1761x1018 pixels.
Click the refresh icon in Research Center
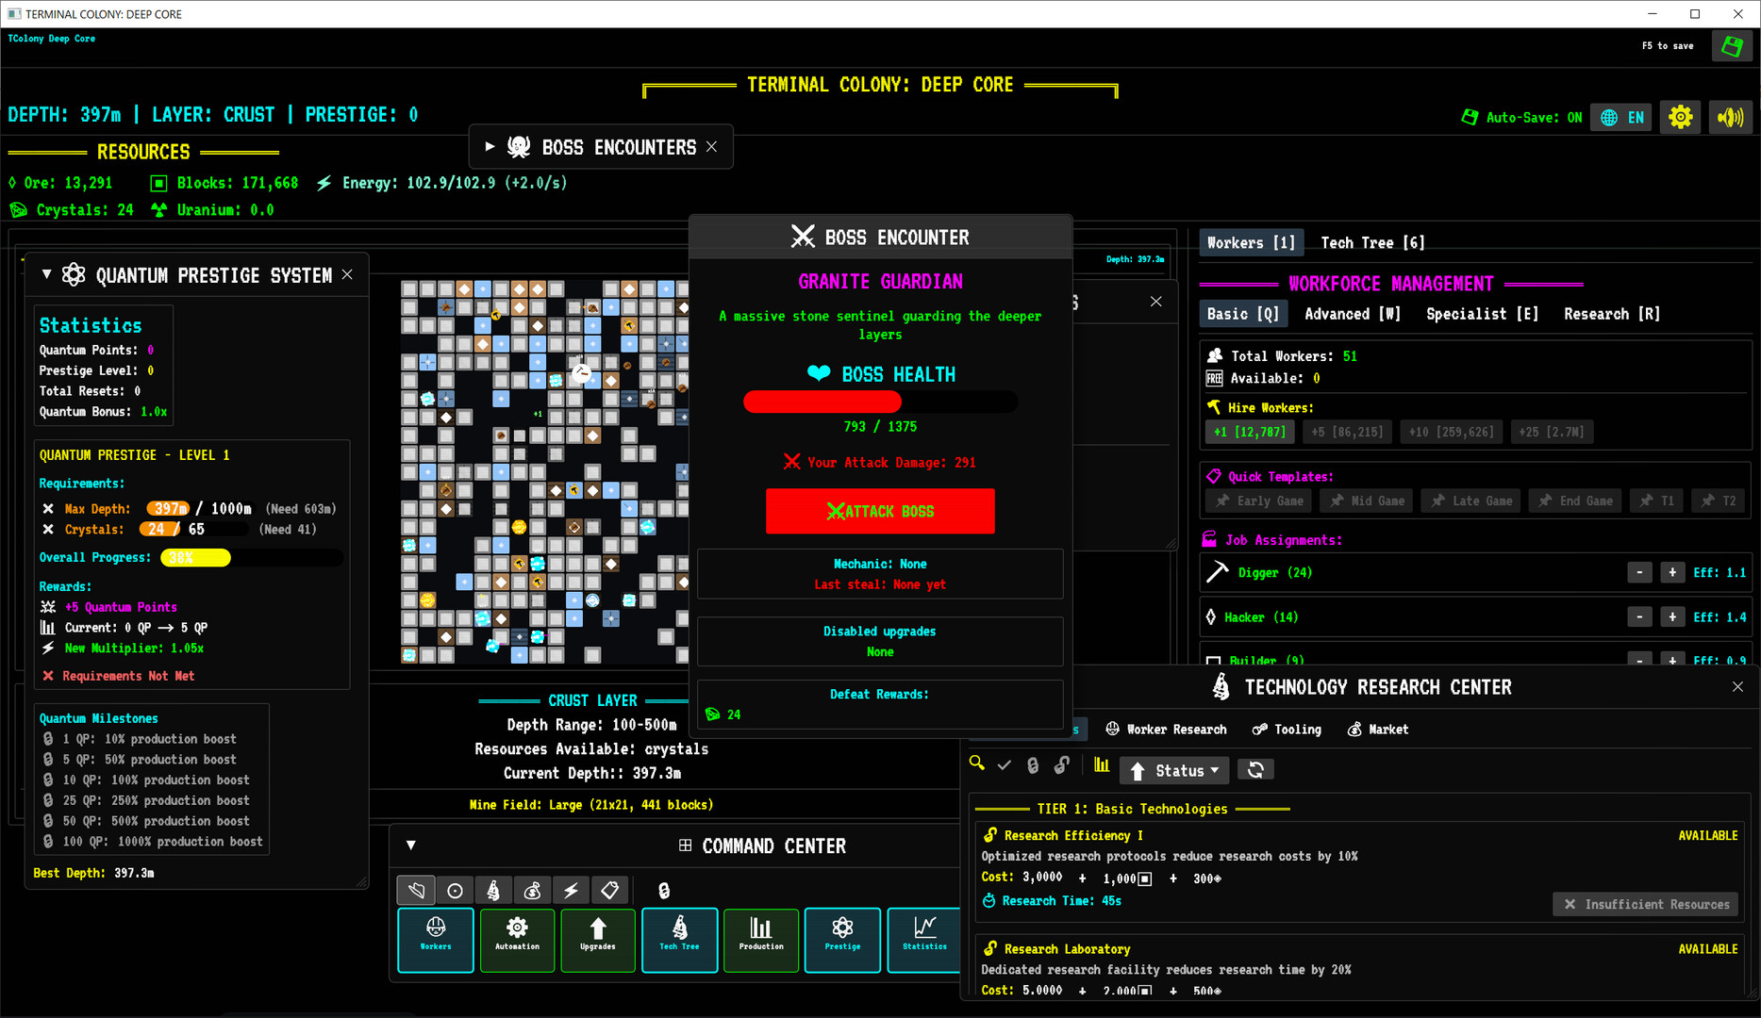click(x=1255, y=769)
